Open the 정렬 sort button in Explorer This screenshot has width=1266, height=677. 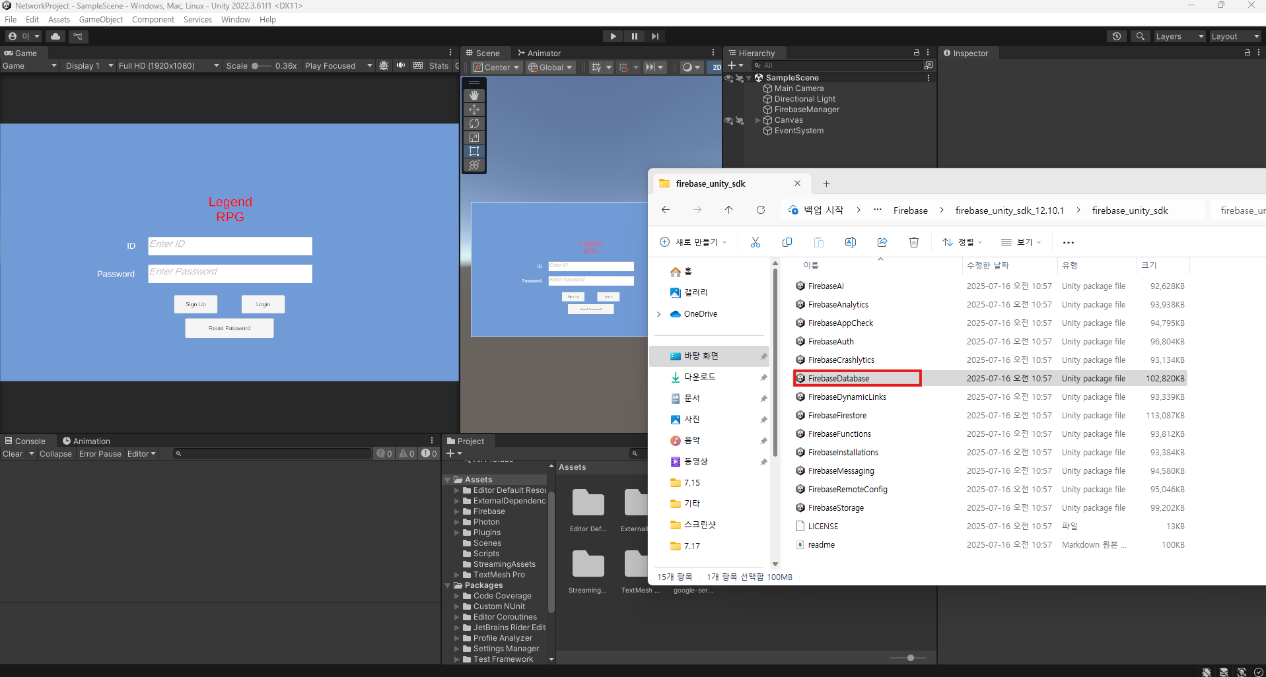coord(962,242)
